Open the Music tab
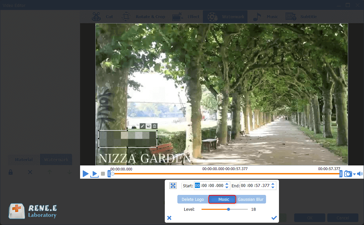364x225 pixels. point(265,17)
